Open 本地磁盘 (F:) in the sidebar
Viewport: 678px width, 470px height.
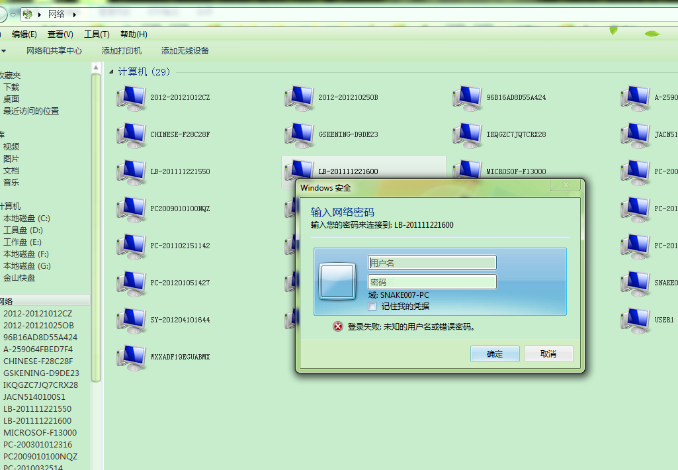26,254
